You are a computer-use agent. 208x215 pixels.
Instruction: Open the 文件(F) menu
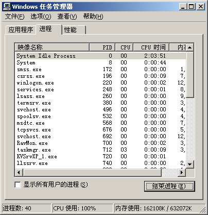tap(14, 16)
